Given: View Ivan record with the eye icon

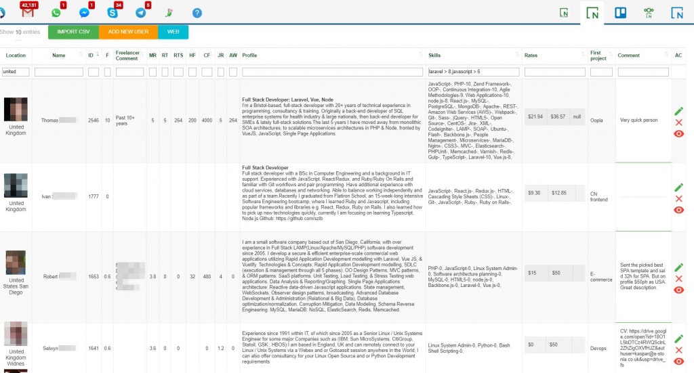Looking at the screenshot, I should coord(678,210).
